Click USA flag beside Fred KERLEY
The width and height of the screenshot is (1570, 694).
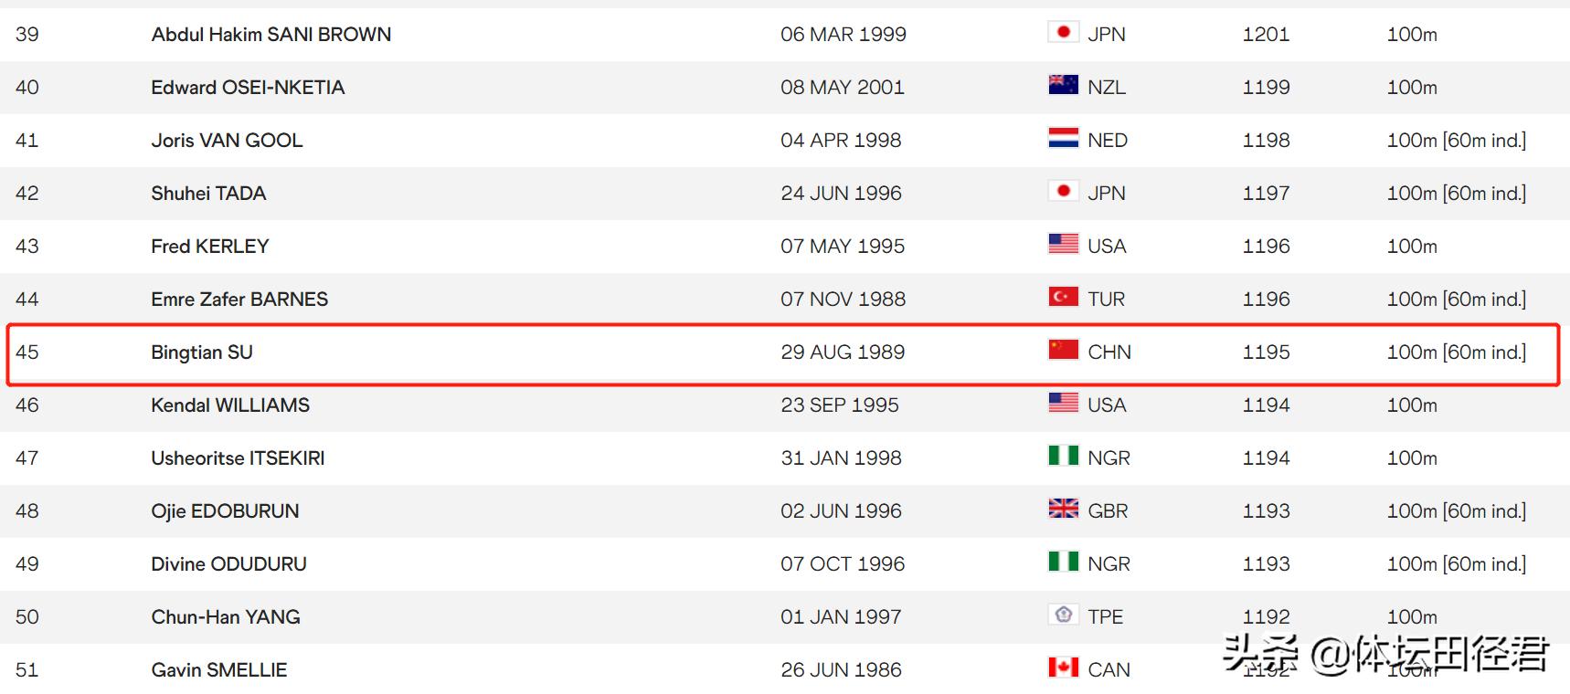(x=1063, y=245)
